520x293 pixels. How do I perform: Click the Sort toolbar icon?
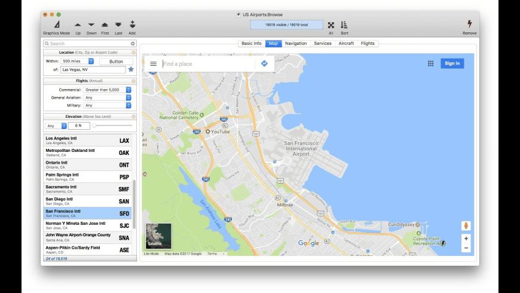coord(344,25)
